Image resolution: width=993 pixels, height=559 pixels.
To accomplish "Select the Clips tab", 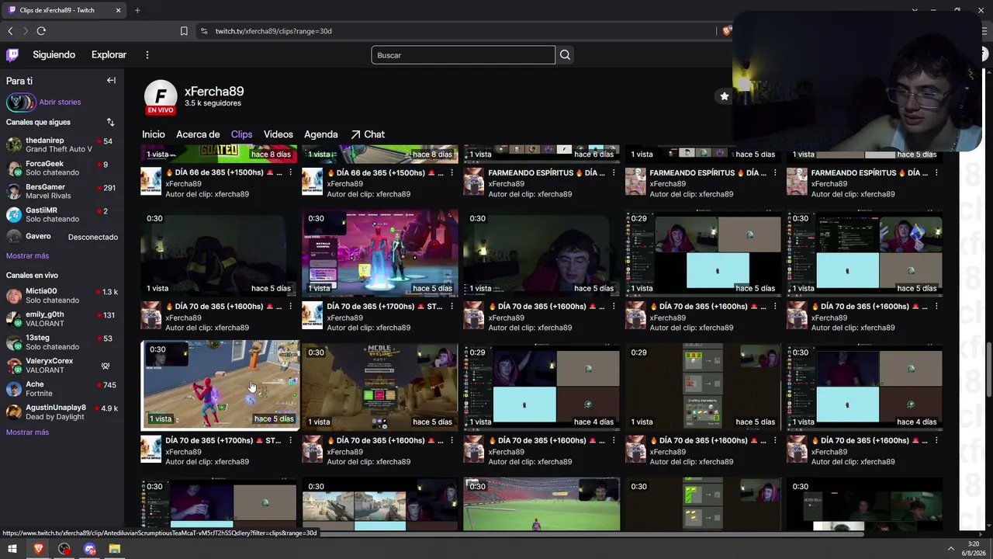I will point(241,134).
